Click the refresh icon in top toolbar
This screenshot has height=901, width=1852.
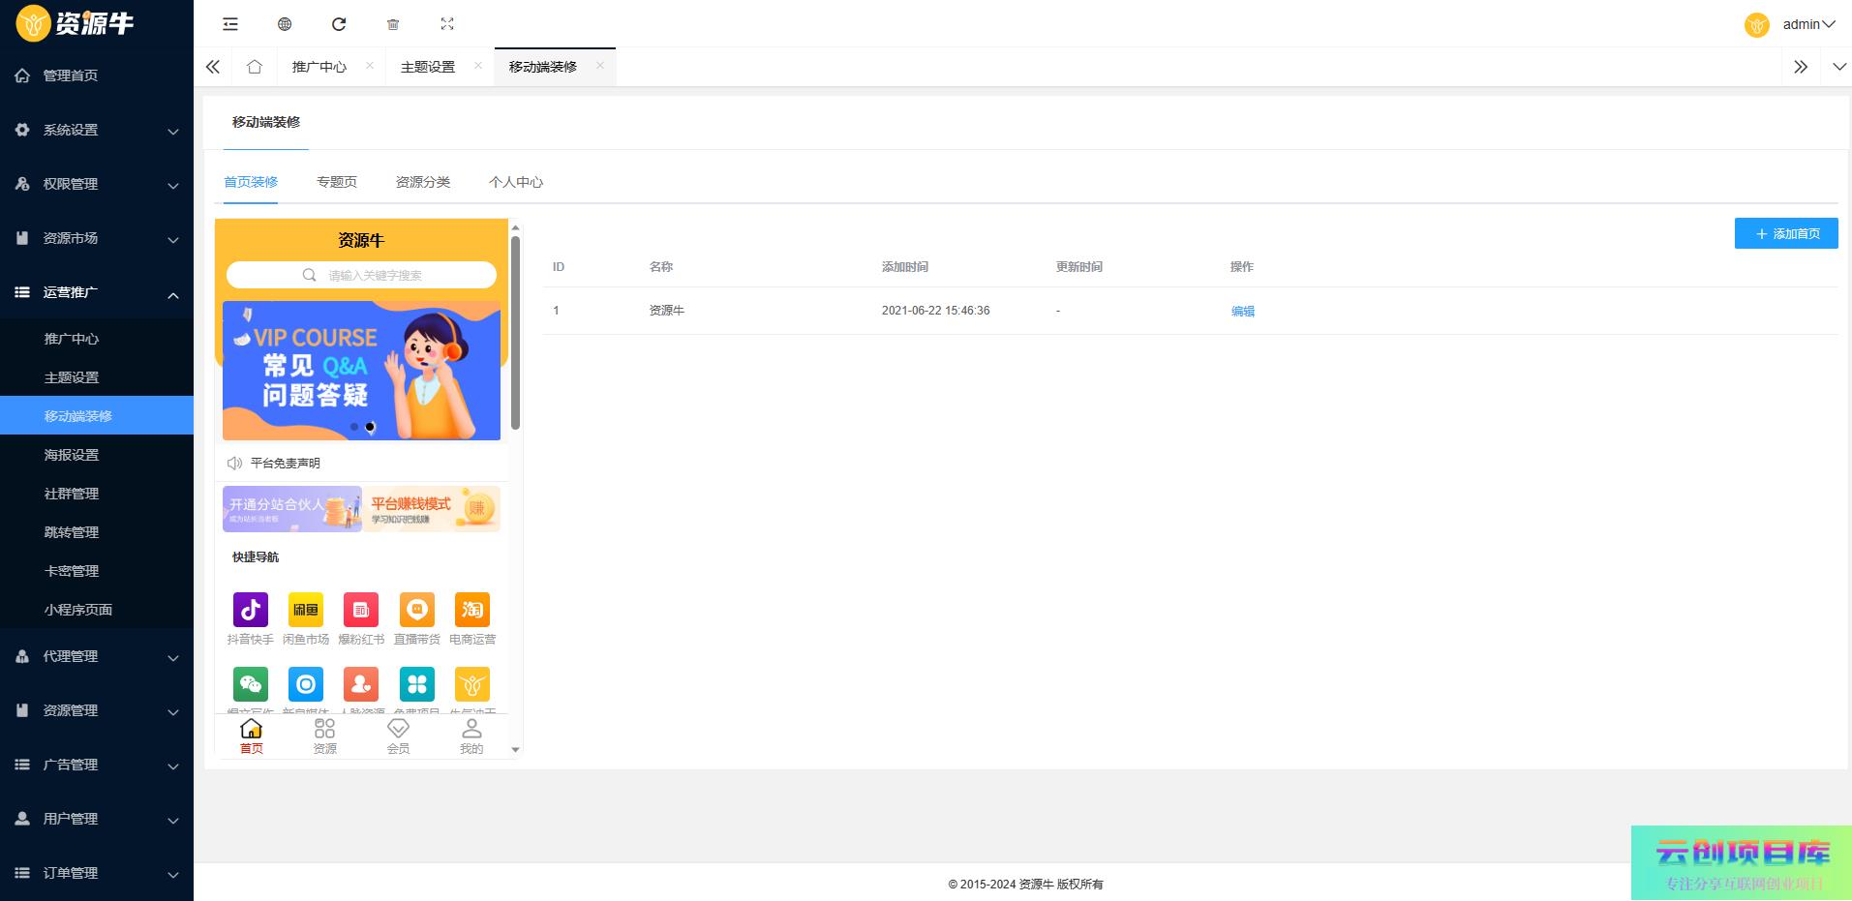(339, 24)
